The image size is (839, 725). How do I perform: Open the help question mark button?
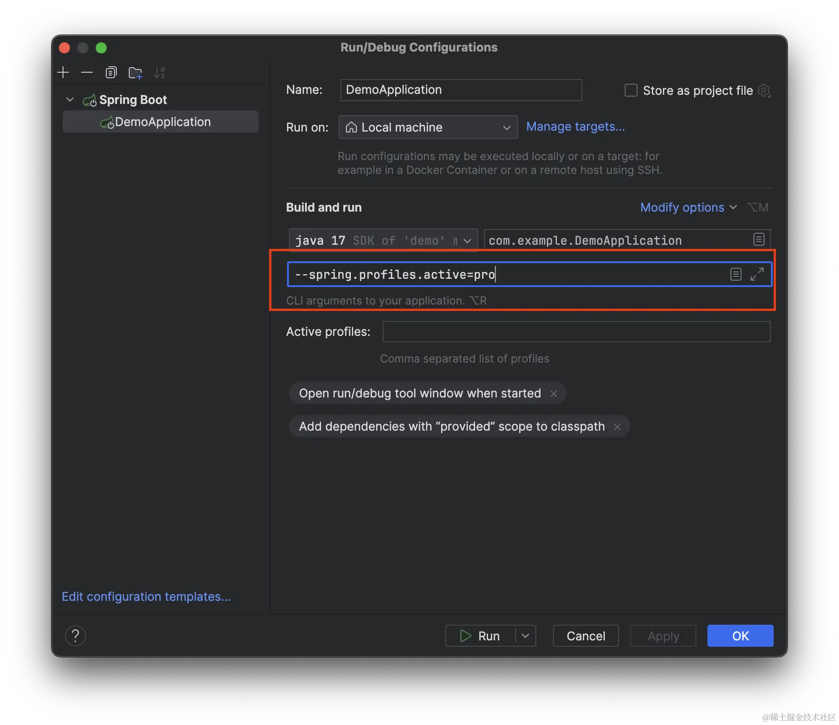75,636
